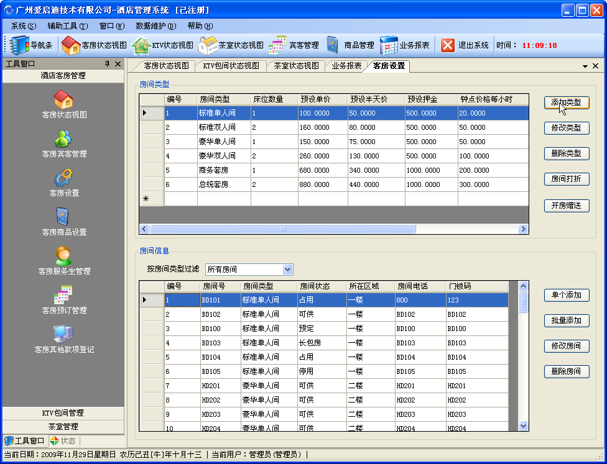Open the 数据维护(D) menu
Image resolution: width=607 pixels, height=464 pixels.
pyautogui.click(x=156, y=26)
